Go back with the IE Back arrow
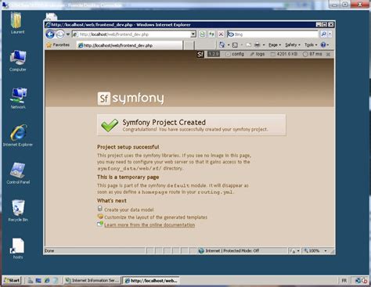This screenshot has width=371, height=287. coord(50,34)
